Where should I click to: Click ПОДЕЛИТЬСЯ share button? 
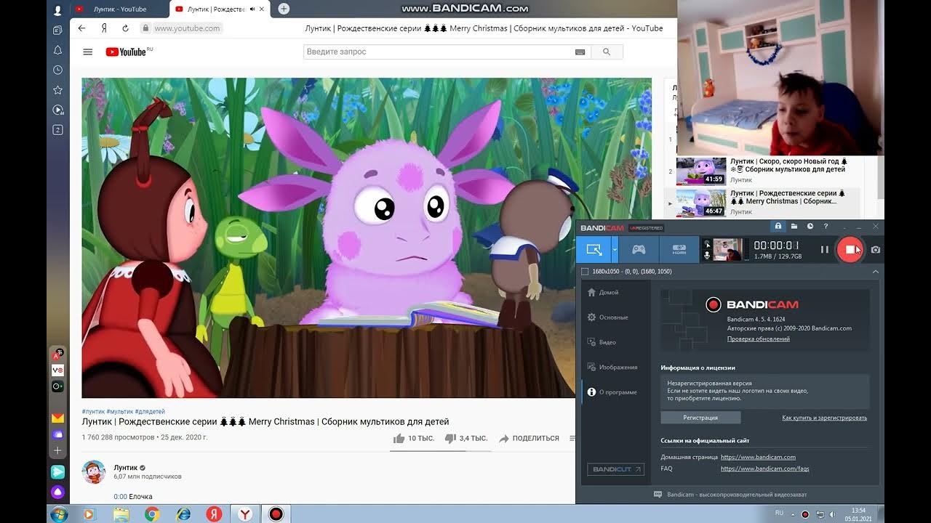point(529,438)
